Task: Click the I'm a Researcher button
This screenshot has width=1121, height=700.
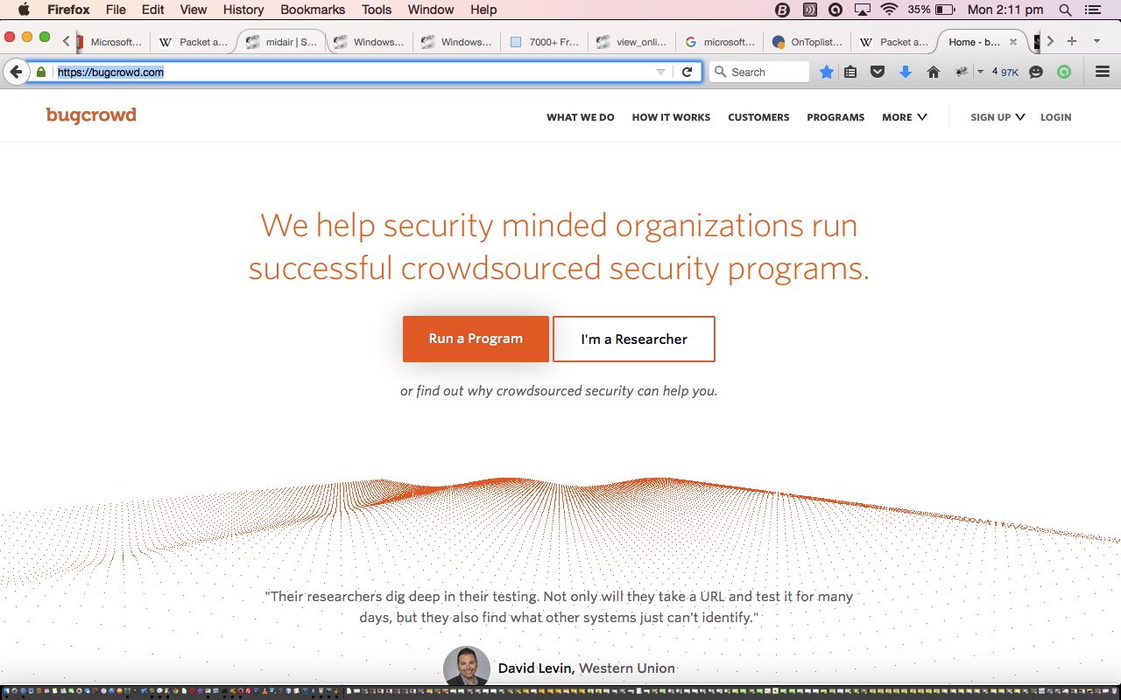Action: [x=634, y=339]
